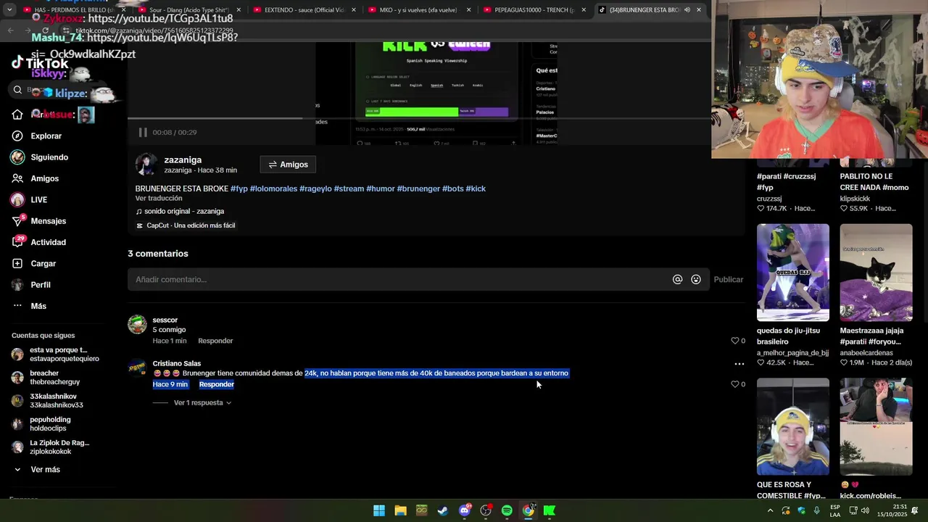The height and width of the screenshot is (522, 928).
Task: Open the Más menu in sidebar
Action: [x=38, y=306]
